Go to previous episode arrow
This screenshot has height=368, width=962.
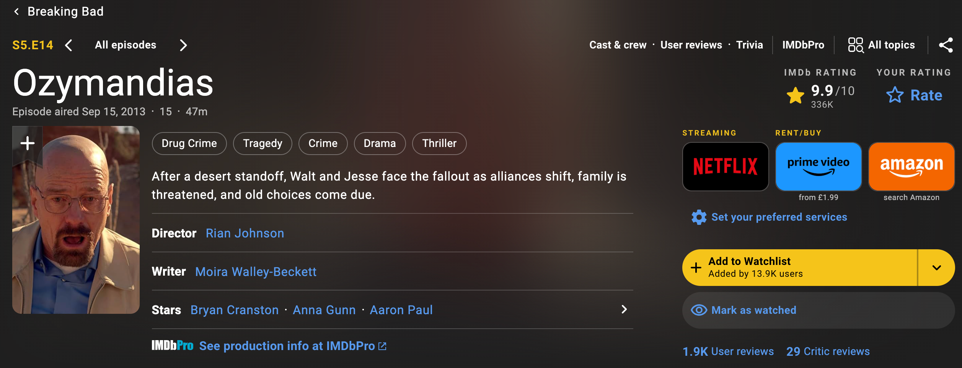point(69,45)
